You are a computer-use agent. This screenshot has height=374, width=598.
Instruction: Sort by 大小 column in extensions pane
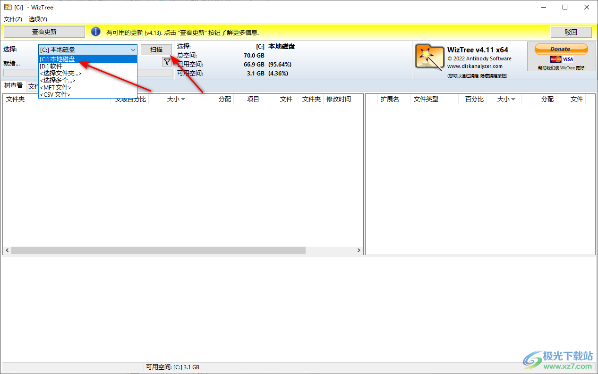[x=503, y=99]
